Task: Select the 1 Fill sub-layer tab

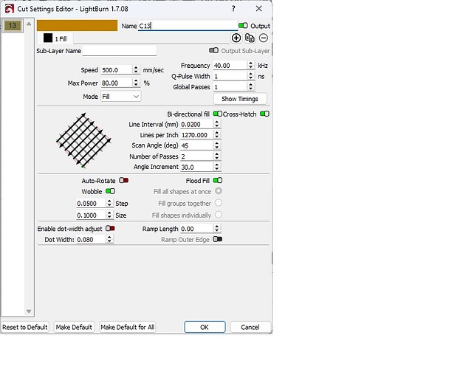Action: tap(56, 38)
